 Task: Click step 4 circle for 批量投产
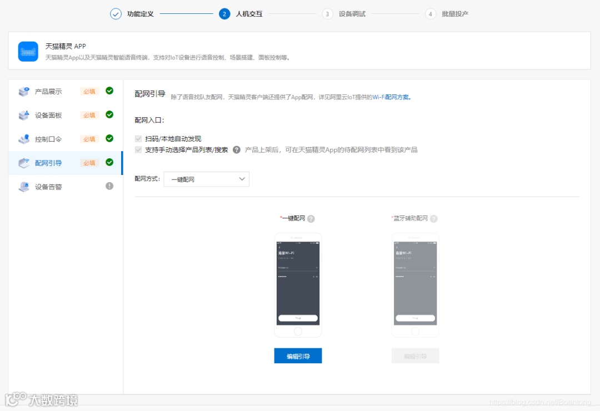(x=430, y=14)
